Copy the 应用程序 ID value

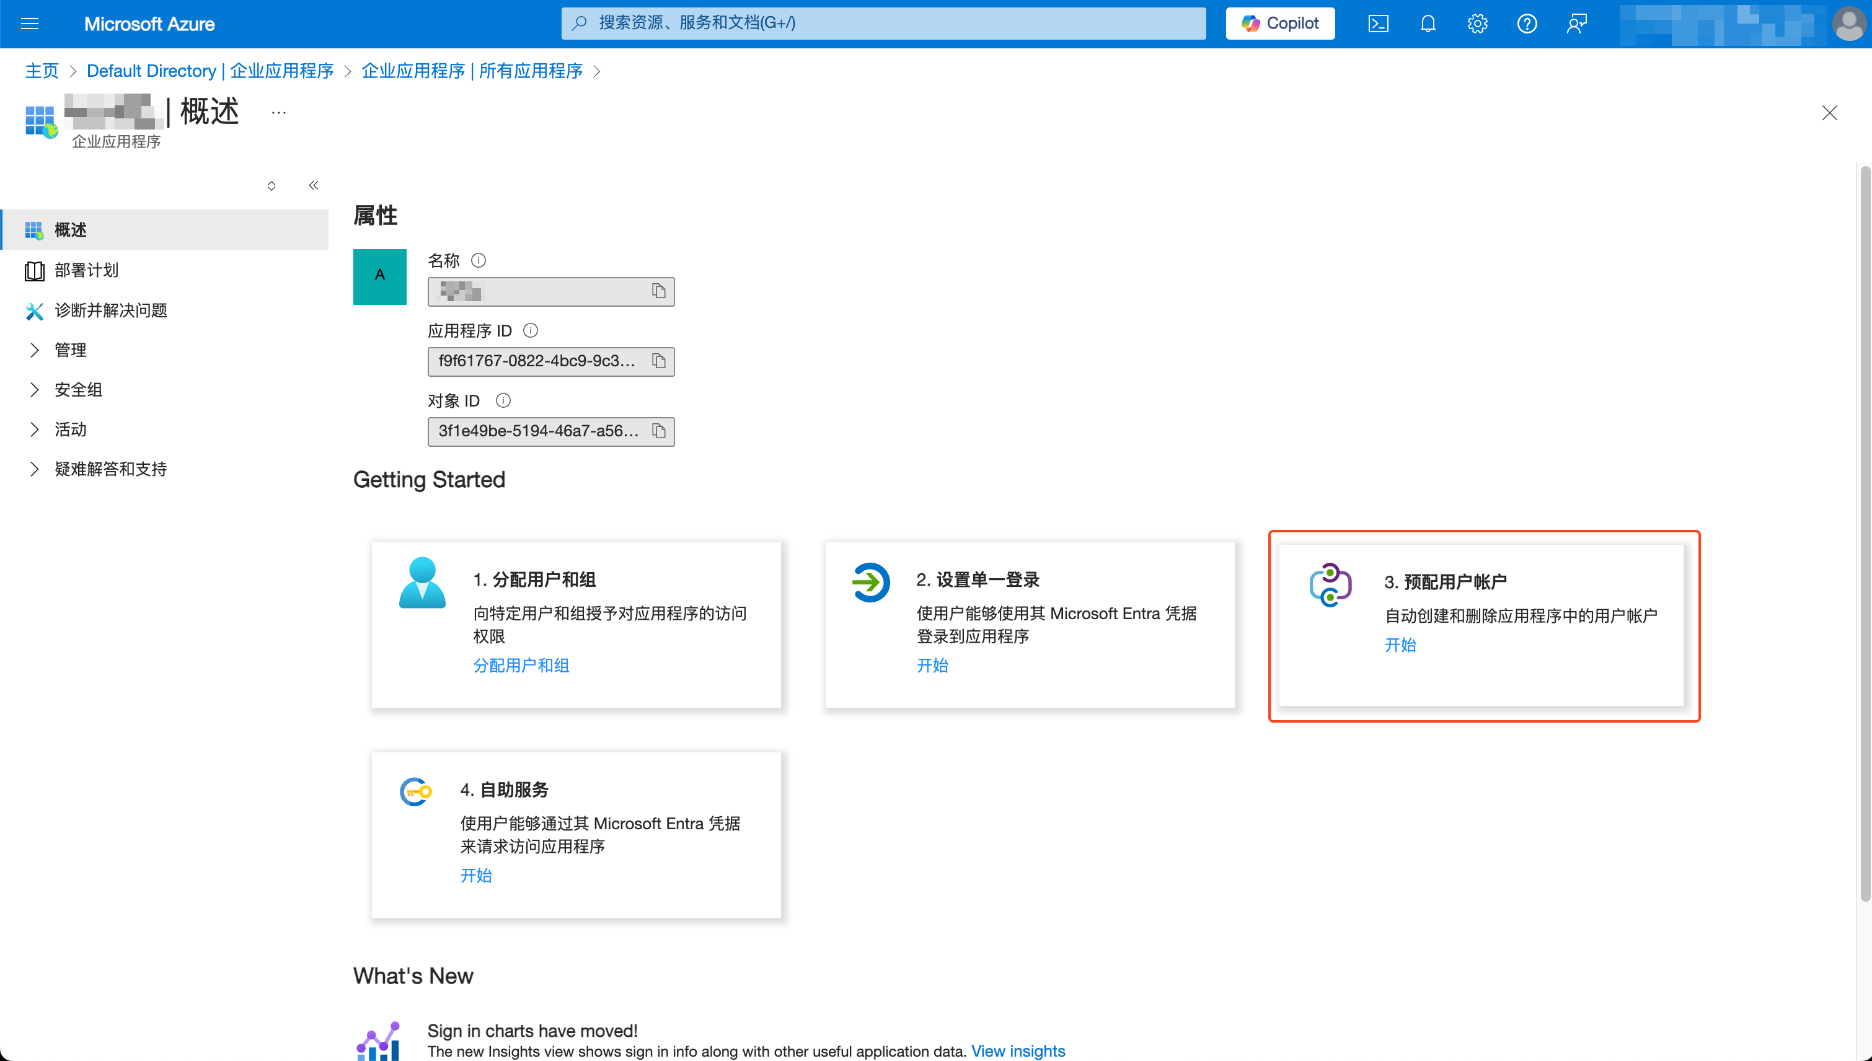659,361
